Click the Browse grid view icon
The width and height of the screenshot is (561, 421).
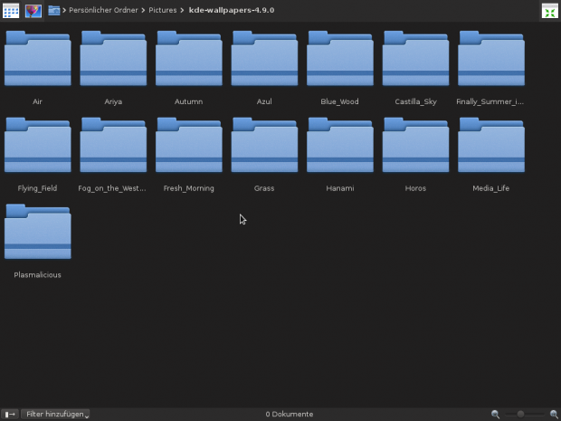[10, 10]
